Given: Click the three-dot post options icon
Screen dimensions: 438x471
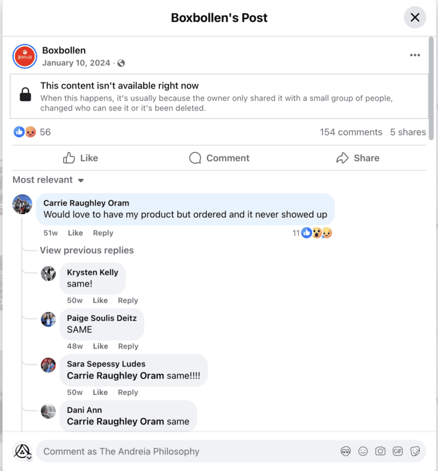Looking at the screenshot, I should pos(415,55).
